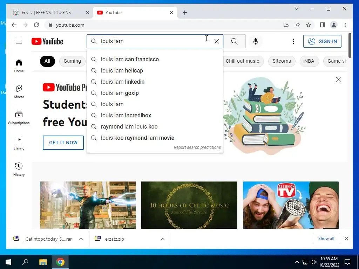Screen dimensions: 359x269
Task: Reload the YouTube page
Action: (36, 25)
